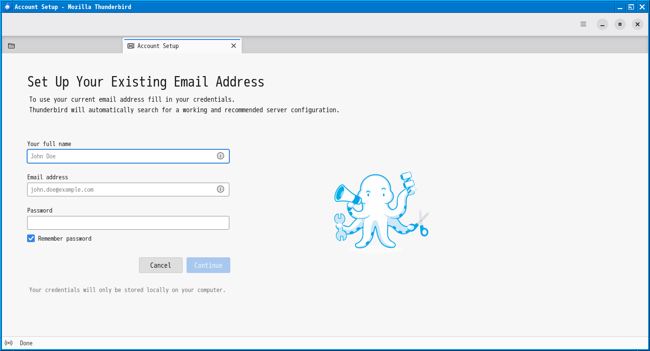The image size is (650, 351).
Task: Select the Account Setup tab
Action: tap(182, 46)
